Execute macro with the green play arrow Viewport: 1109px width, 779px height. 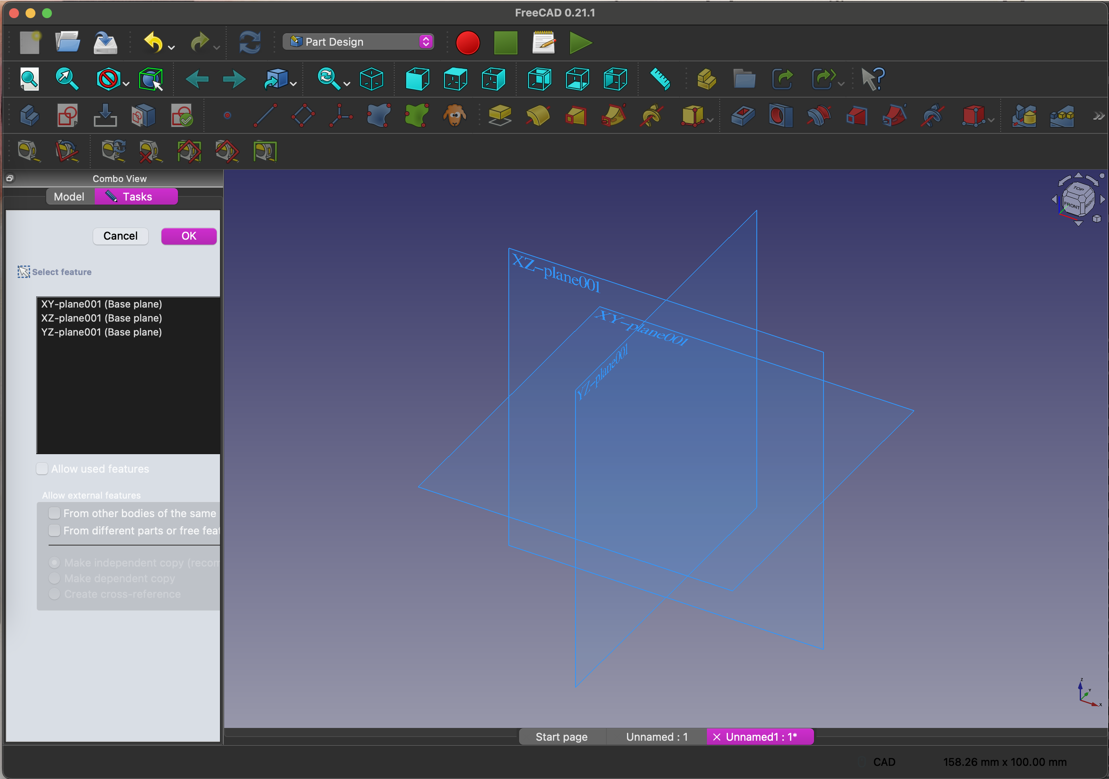tap(580, 42)
